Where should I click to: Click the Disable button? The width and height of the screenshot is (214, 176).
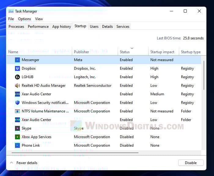coord(191,163)
